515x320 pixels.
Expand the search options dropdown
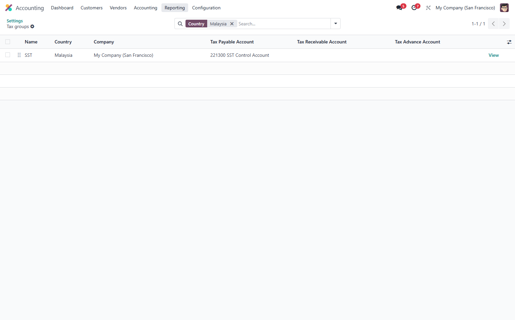pos(336,24)
